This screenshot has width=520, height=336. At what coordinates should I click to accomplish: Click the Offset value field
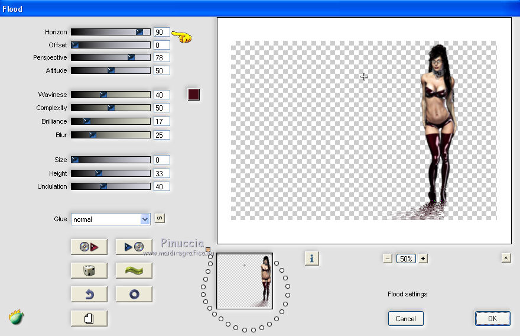[162, 45]
